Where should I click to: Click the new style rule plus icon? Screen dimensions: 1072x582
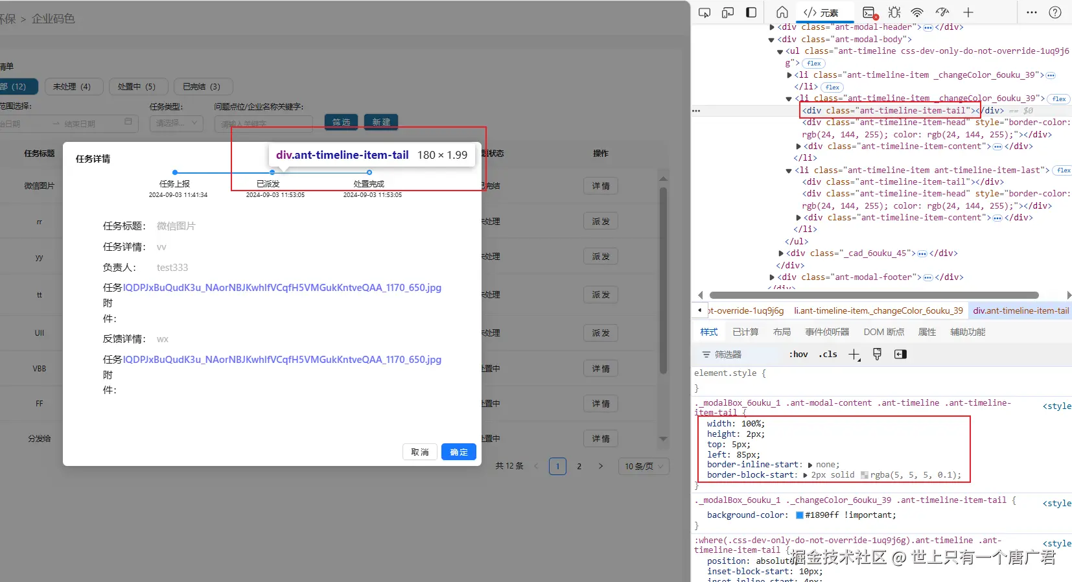(854, 355)
